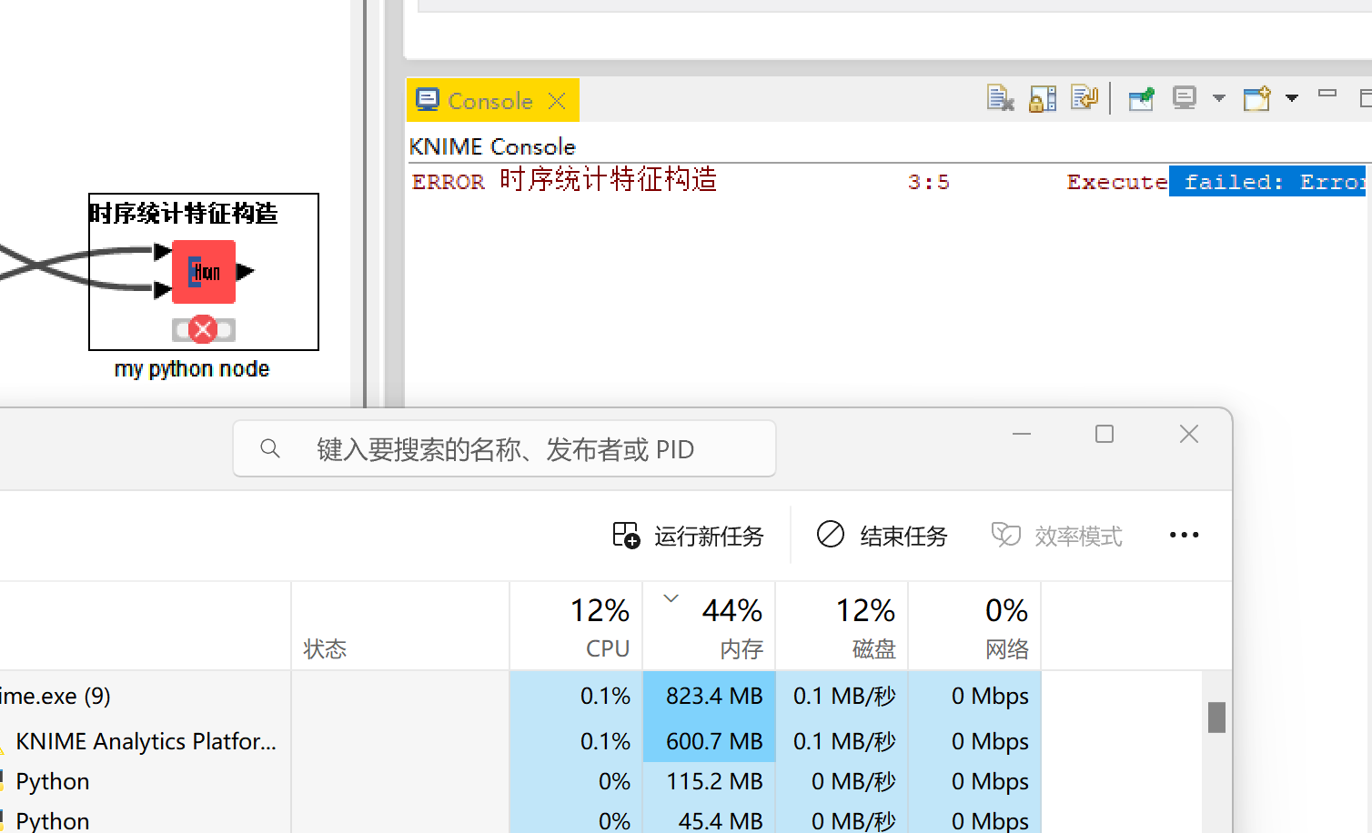
Task: Click the search magnifier in Task Manager
Action: tap(270, 447)
